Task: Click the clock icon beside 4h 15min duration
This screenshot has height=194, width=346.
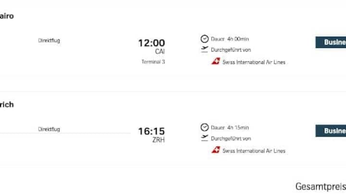Action: tap(205, 127)
